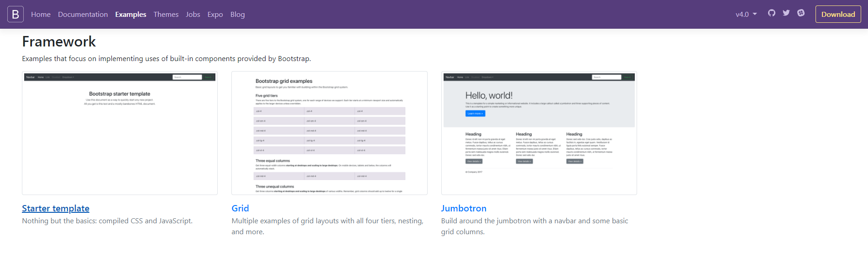868x262 pixels.
Task: Click the Framework heading text
Action: point(59,41)
